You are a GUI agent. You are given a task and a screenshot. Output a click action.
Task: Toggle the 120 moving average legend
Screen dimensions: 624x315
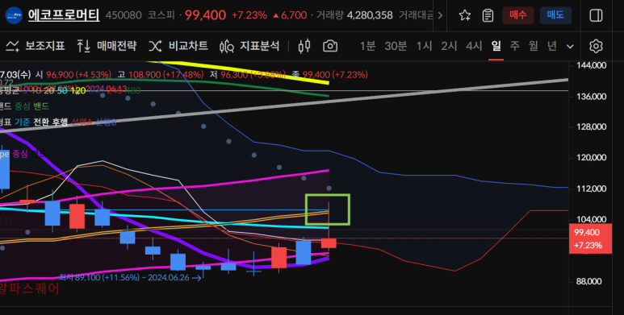(x=78, y=90)
